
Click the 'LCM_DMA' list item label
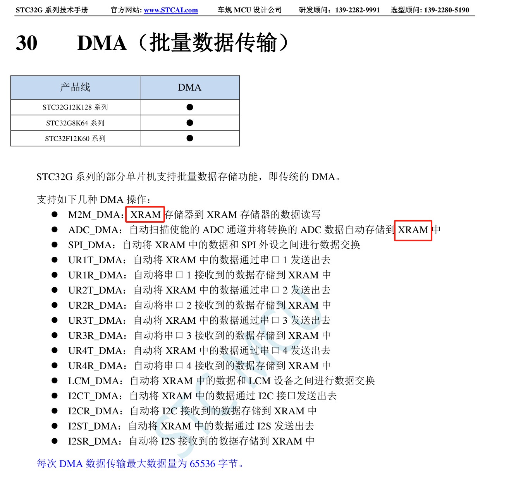coord(93,381)
